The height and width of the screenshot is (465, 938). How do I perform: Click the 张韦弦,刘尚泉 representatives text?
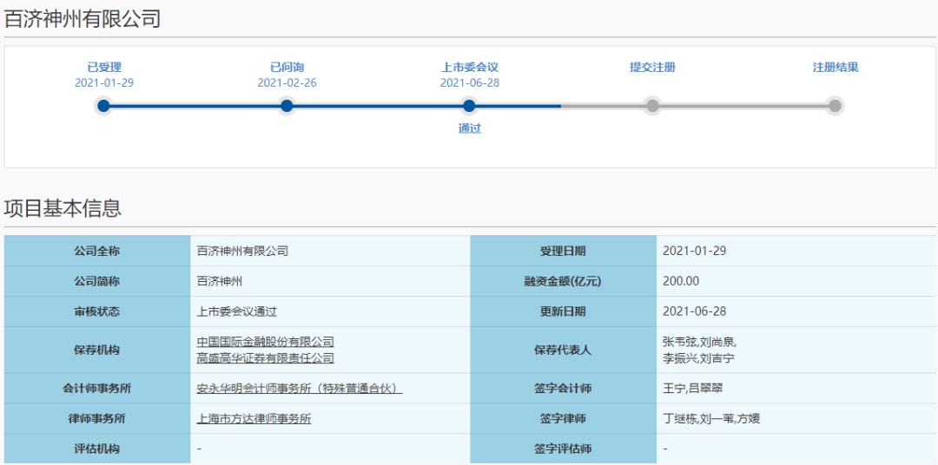click(x=700, y=342)
